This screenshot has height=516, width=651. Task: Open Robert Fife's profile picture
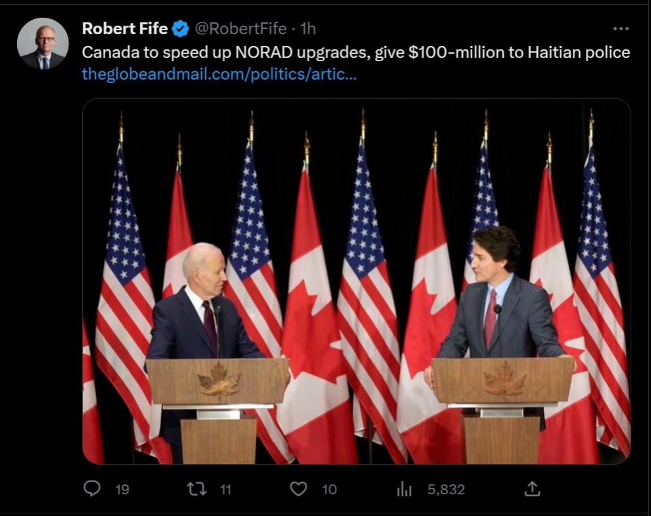coord(43,43)
